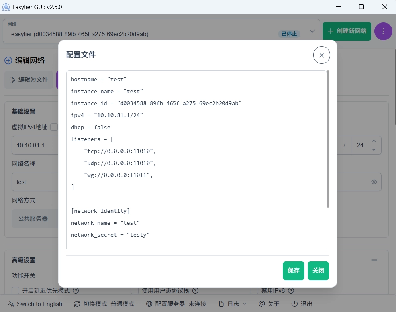This screenshot has height=312, width=396.
Task: Open 配置服务器 connection status
Action: [176, 304]
